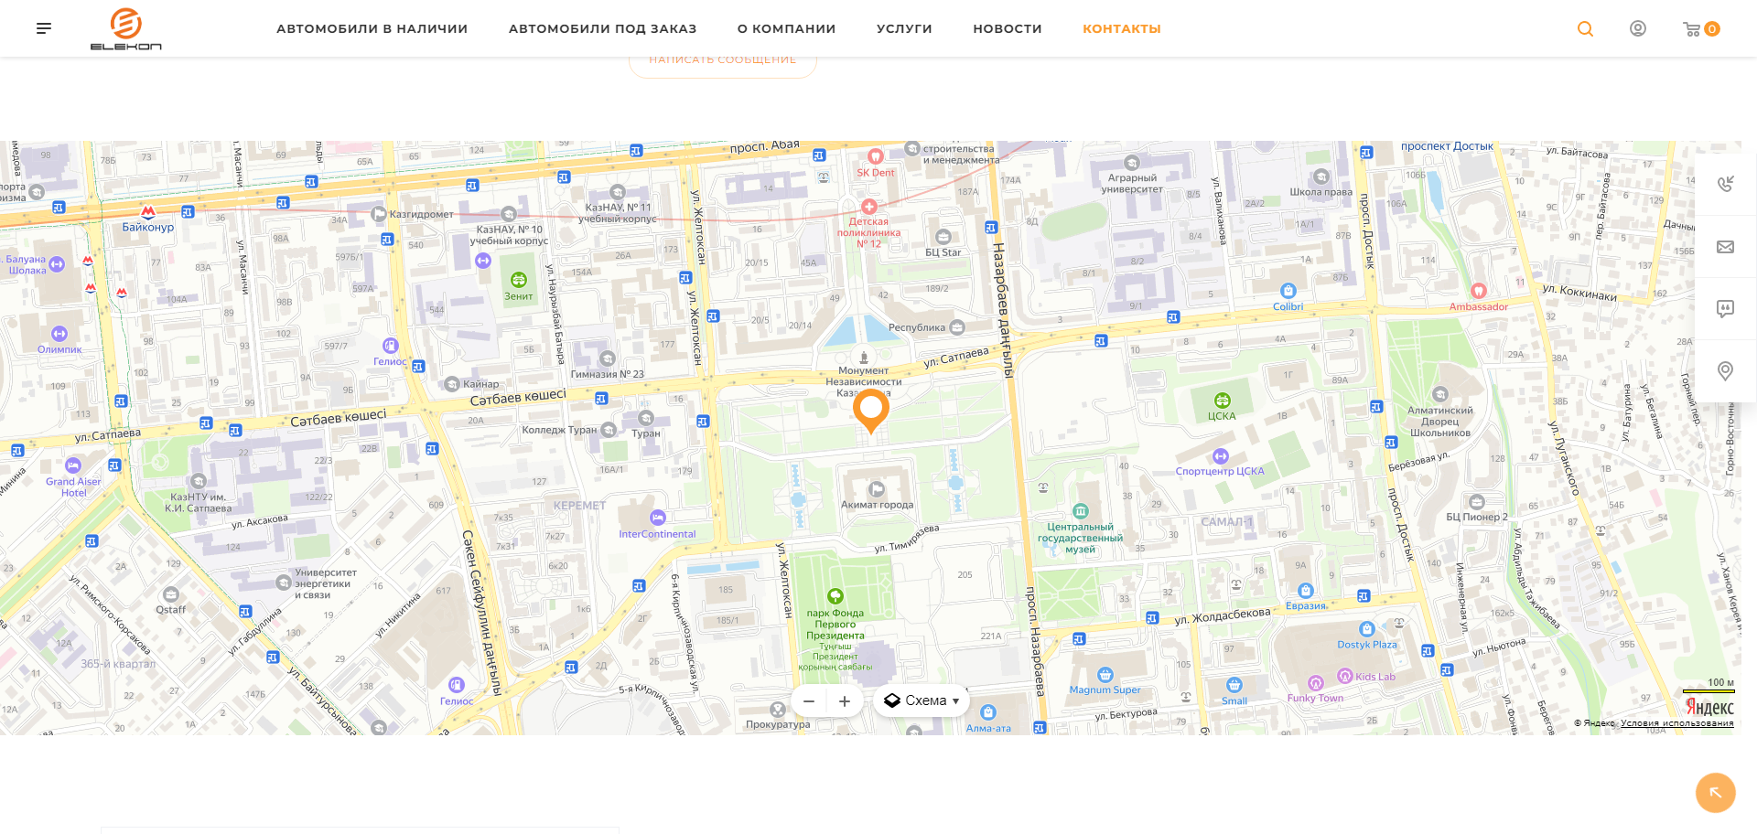Open Условия использования link on map

click(1676, 723)
